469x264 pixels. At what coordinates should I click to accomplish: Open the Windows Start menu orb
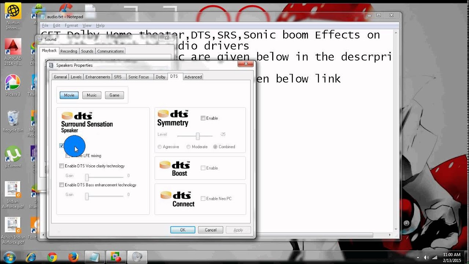click(x=10, y=257)
